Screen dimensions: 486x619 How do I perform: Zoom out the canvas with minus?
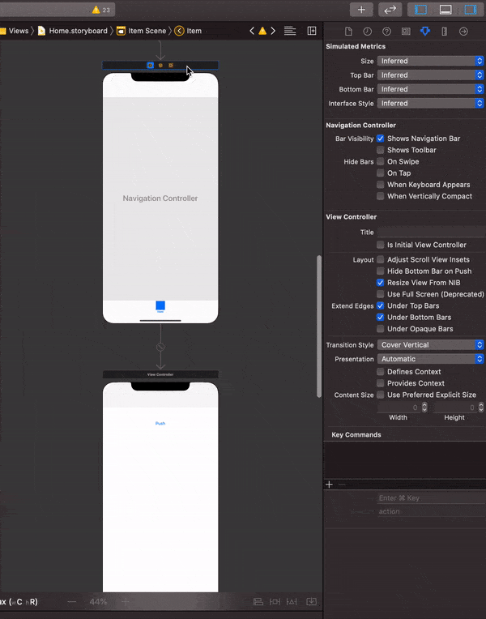[72, 602]
